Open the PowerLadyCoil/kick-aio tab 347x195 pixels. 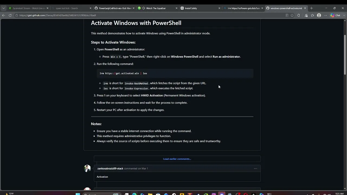coord(114,8)
